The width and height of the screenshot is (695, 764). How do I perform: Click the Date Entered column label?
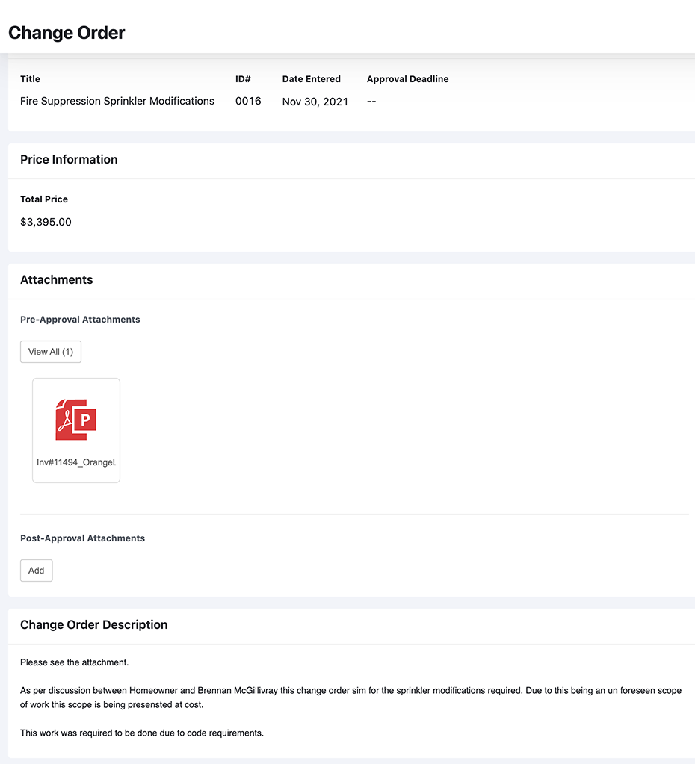(x=311, y=79)
